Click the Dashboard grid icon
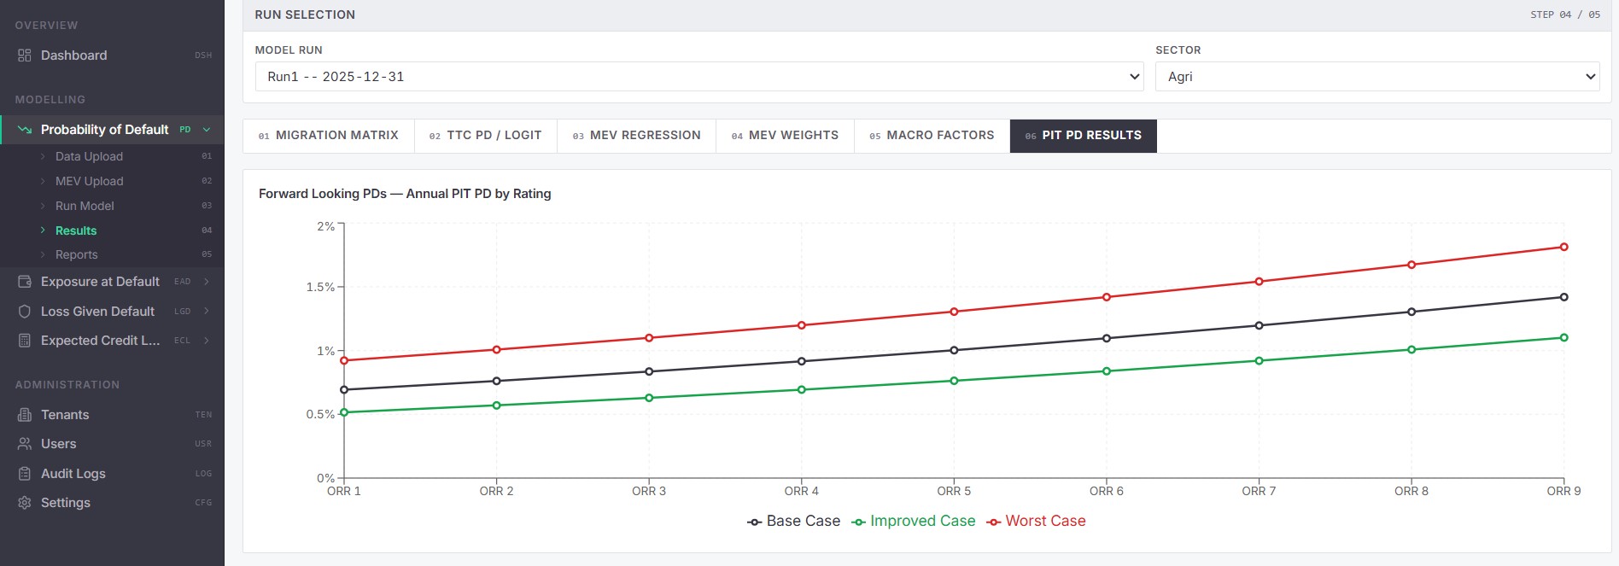The height and width of the screenshot is (566, 1619). coord(25,55)
